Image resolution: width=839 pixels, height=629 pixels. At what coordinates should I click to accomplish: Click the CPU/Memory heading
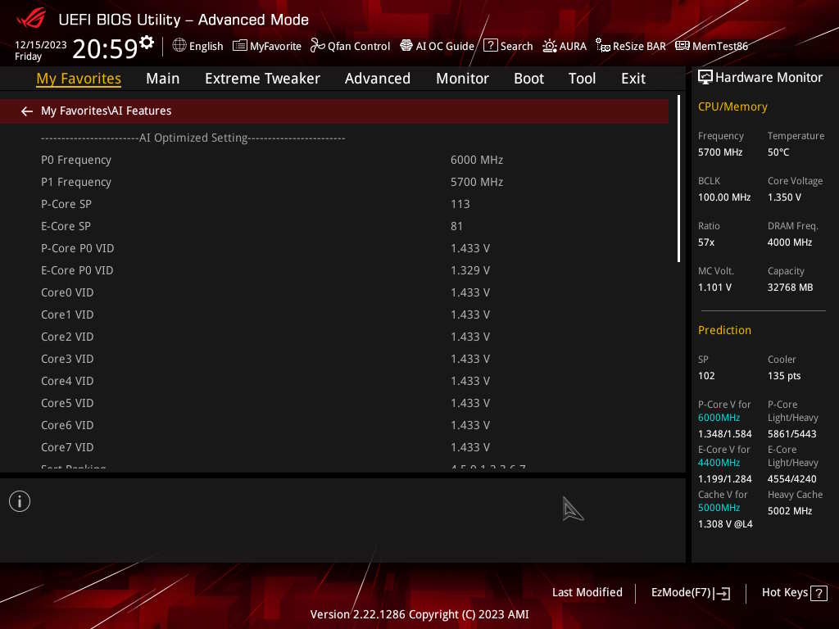(x=732, y=107)
